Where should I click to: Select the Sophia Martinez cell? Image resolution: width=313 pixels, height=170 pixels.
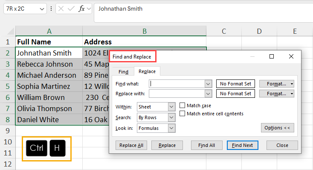coord(49,86)
